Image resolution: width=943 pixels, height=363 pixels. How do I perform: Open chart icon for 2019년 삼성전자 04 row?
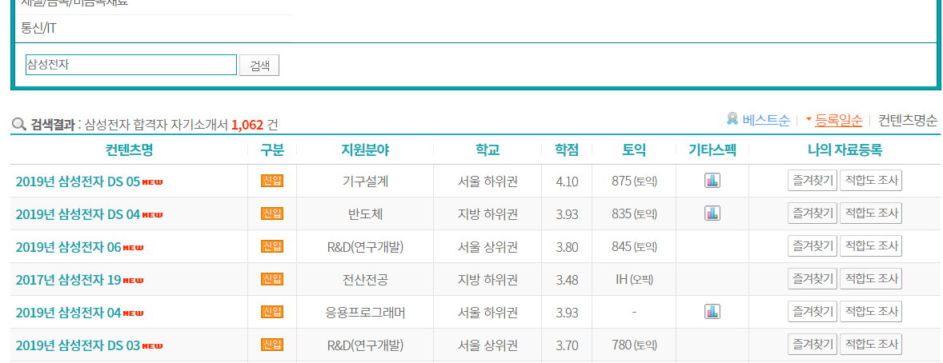(x=712, y=311)
